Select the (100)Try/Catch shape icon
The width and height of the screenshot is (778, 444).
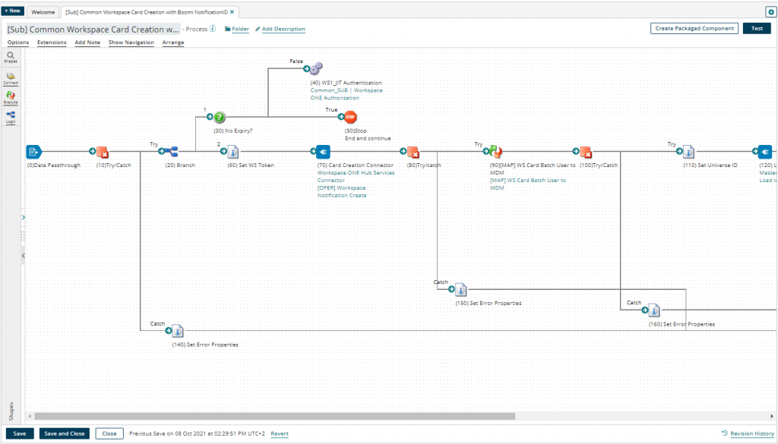[586, 152]
